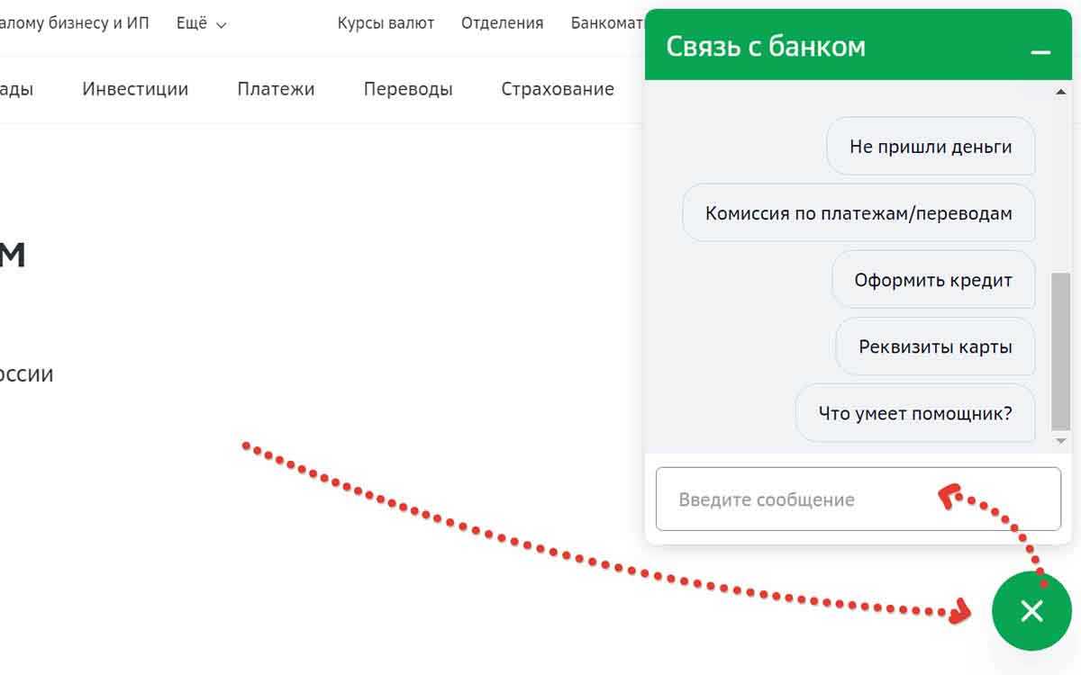Image resolution: width=1081 pixels, height=675 pixels.
Task: Focus the Введите сообщение input field
Action: pos(858,499)
